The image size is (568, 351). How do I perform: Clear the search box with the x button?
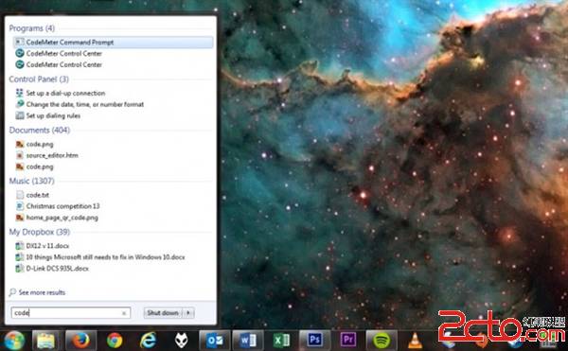pos(124,313)
